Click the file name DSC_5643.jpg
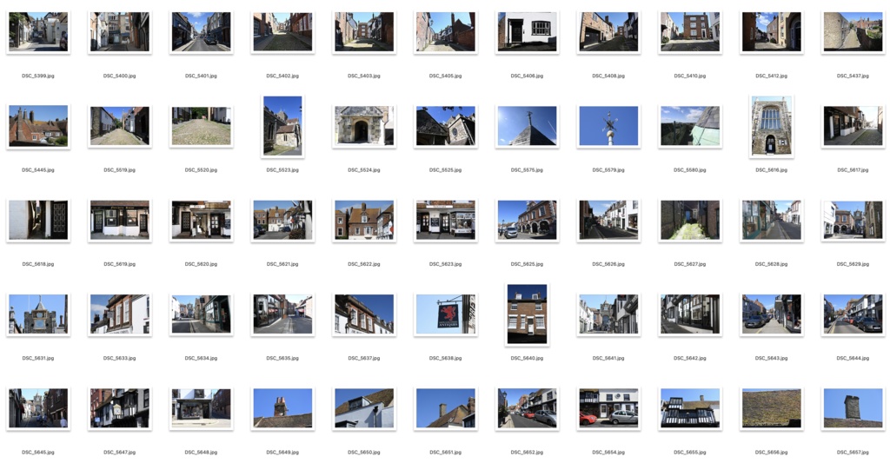 pyautogui.click(x=772, y=358)
